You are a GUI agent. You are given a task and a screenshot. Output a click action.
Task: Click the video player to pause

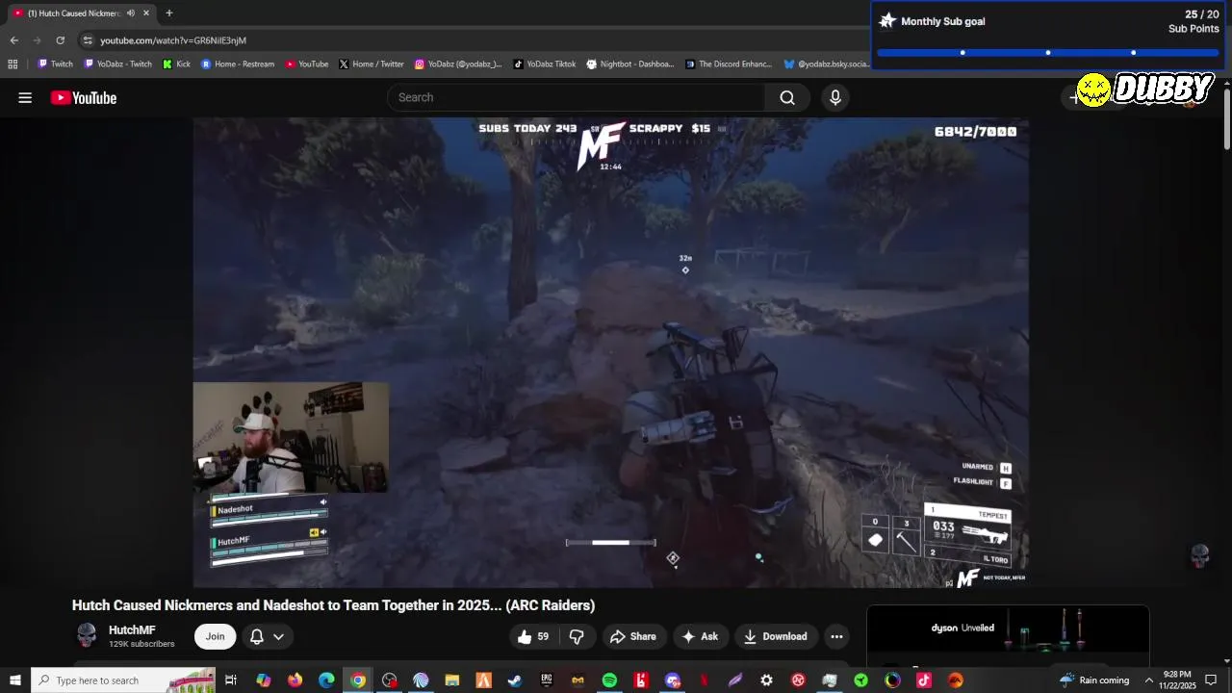(610, 352)
